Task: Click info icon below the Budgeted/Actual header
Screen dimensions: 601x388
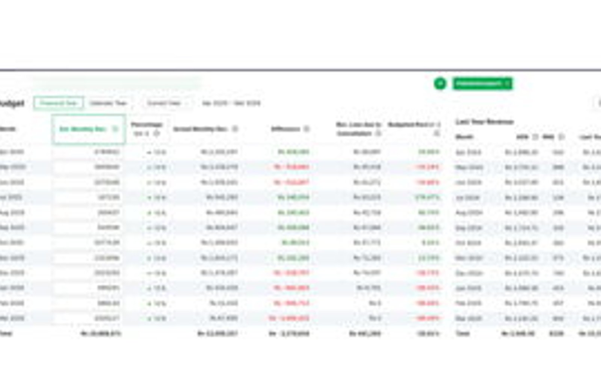Action: pyautogui.click(x=436, y=133)
